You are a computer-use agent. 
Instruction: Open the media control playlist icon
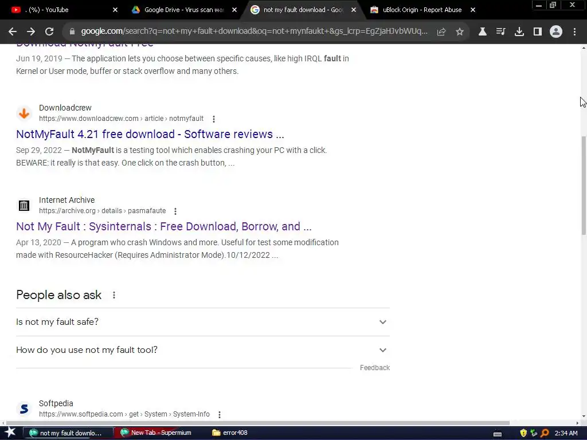pyautogui.click(x=500, y=32)
